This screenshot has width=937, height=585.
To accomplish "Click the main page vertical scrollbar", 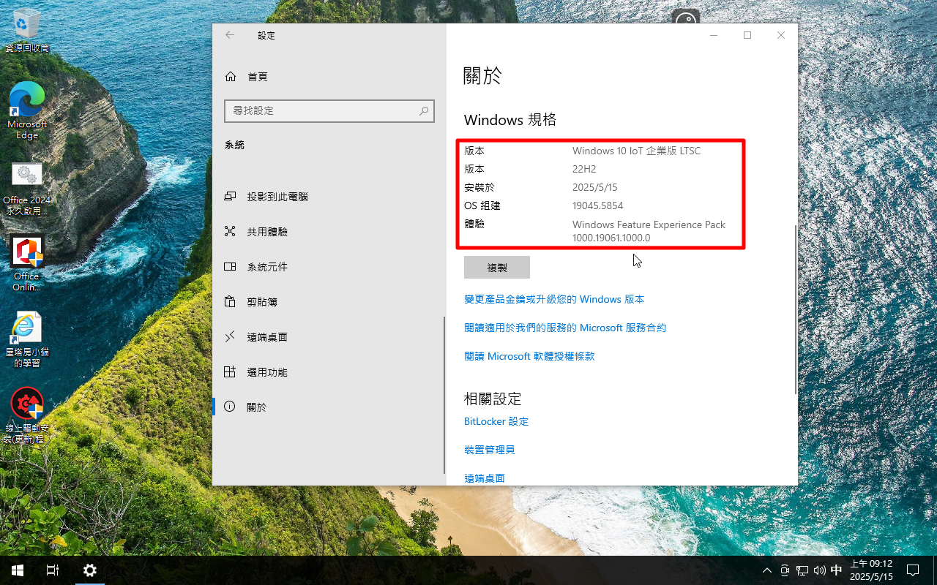I will coord(795,309).
